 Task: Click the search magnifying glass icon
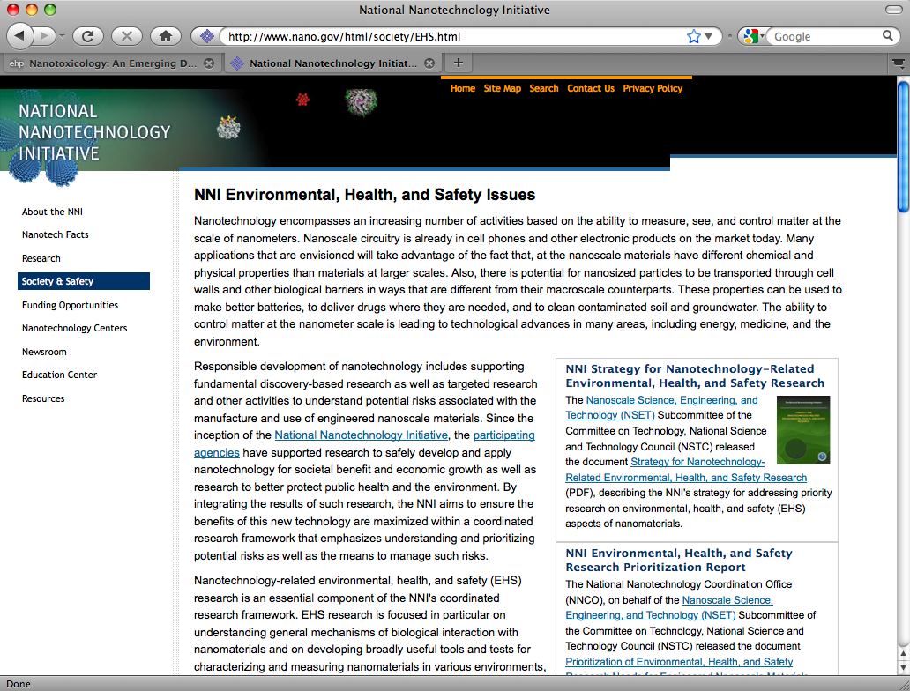[x=887, y=36]
